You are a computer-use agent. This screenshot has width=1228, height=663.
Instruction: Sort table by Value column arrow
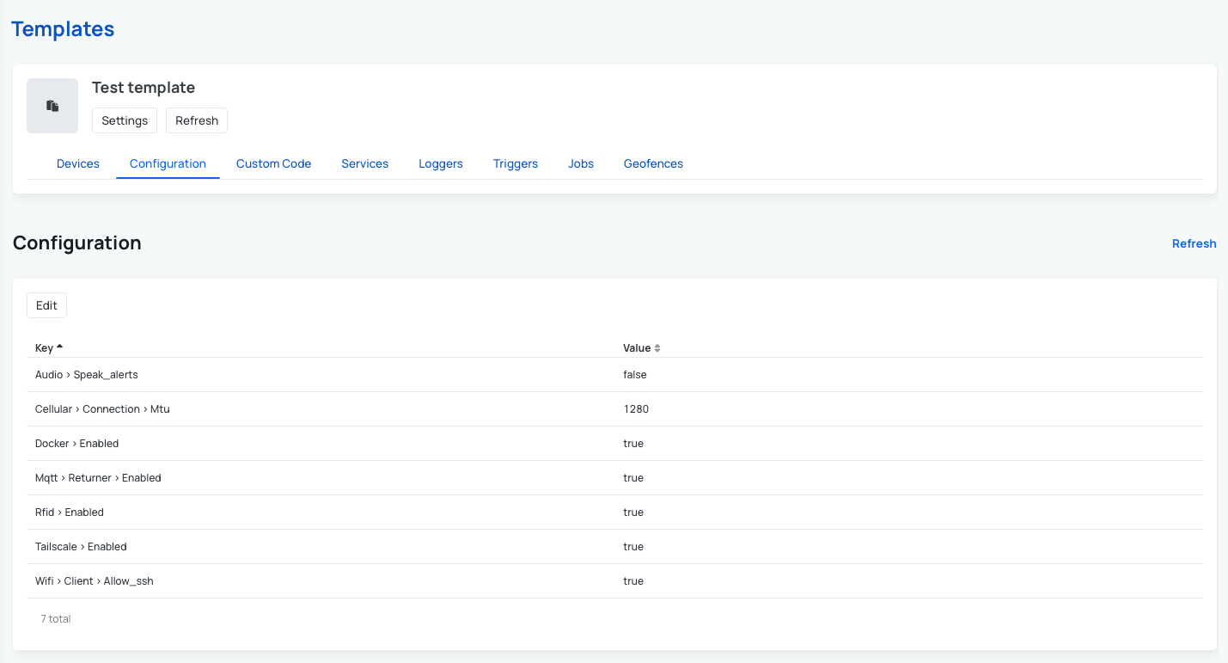[x=657, y=348]
